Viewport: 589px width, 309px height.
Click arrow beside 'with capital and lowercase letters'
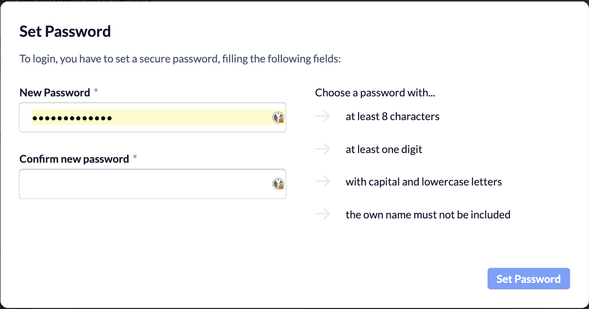[x=323, y=182]
